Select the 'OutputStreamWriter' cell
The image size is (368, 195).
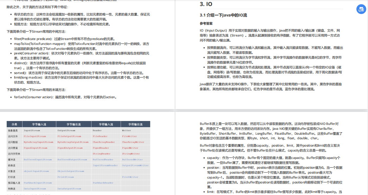(x=135, y=166)
